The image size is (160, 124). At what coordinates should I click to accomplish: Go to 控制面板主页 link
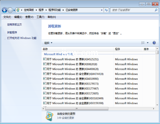pos(15,24)
